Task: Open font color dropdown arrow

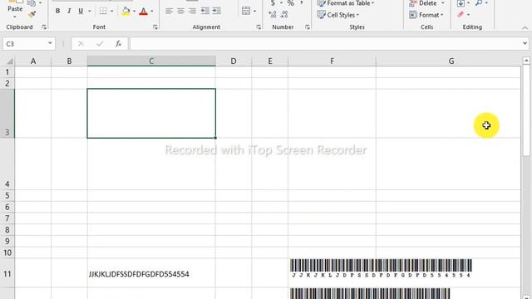Action: point(151,11)
